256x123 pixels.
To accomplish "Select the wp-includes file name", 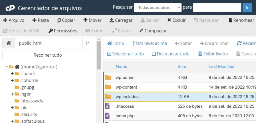I will [127, 97].
